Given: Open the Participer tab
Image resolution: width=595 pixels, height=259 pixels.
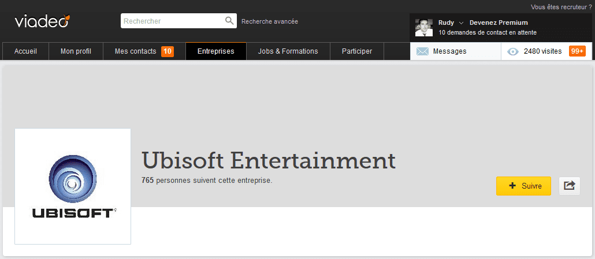Looking at the screenshot, I should tap(356, 51).
